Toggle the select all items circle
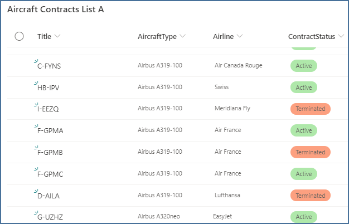Viewport: 349px width, 224px height. 20,36
